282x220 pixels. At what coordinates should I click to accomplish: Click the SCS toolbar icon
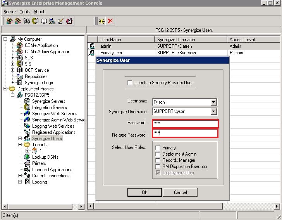coord(27,21)
